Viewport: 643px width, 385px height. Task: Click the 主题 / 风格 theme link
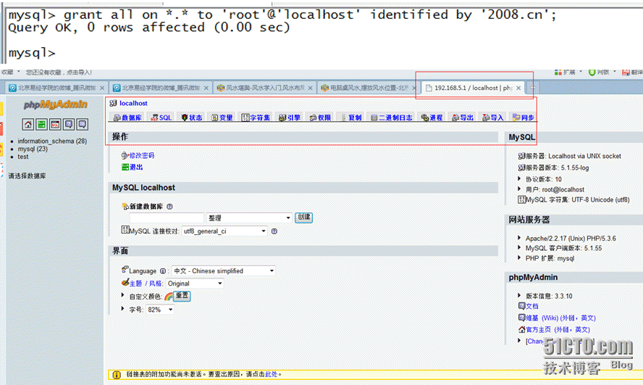coord(146,283)
